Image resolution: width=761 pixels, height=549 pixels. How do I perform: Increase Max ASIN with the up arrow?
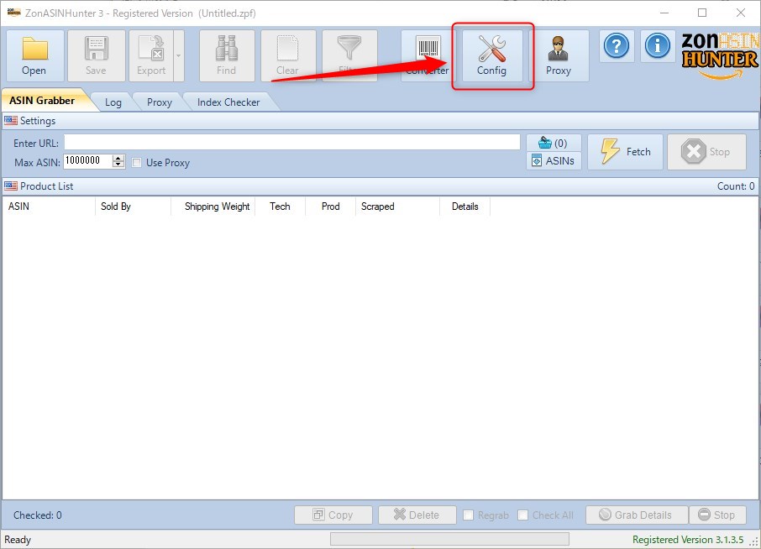click(118, 158)
